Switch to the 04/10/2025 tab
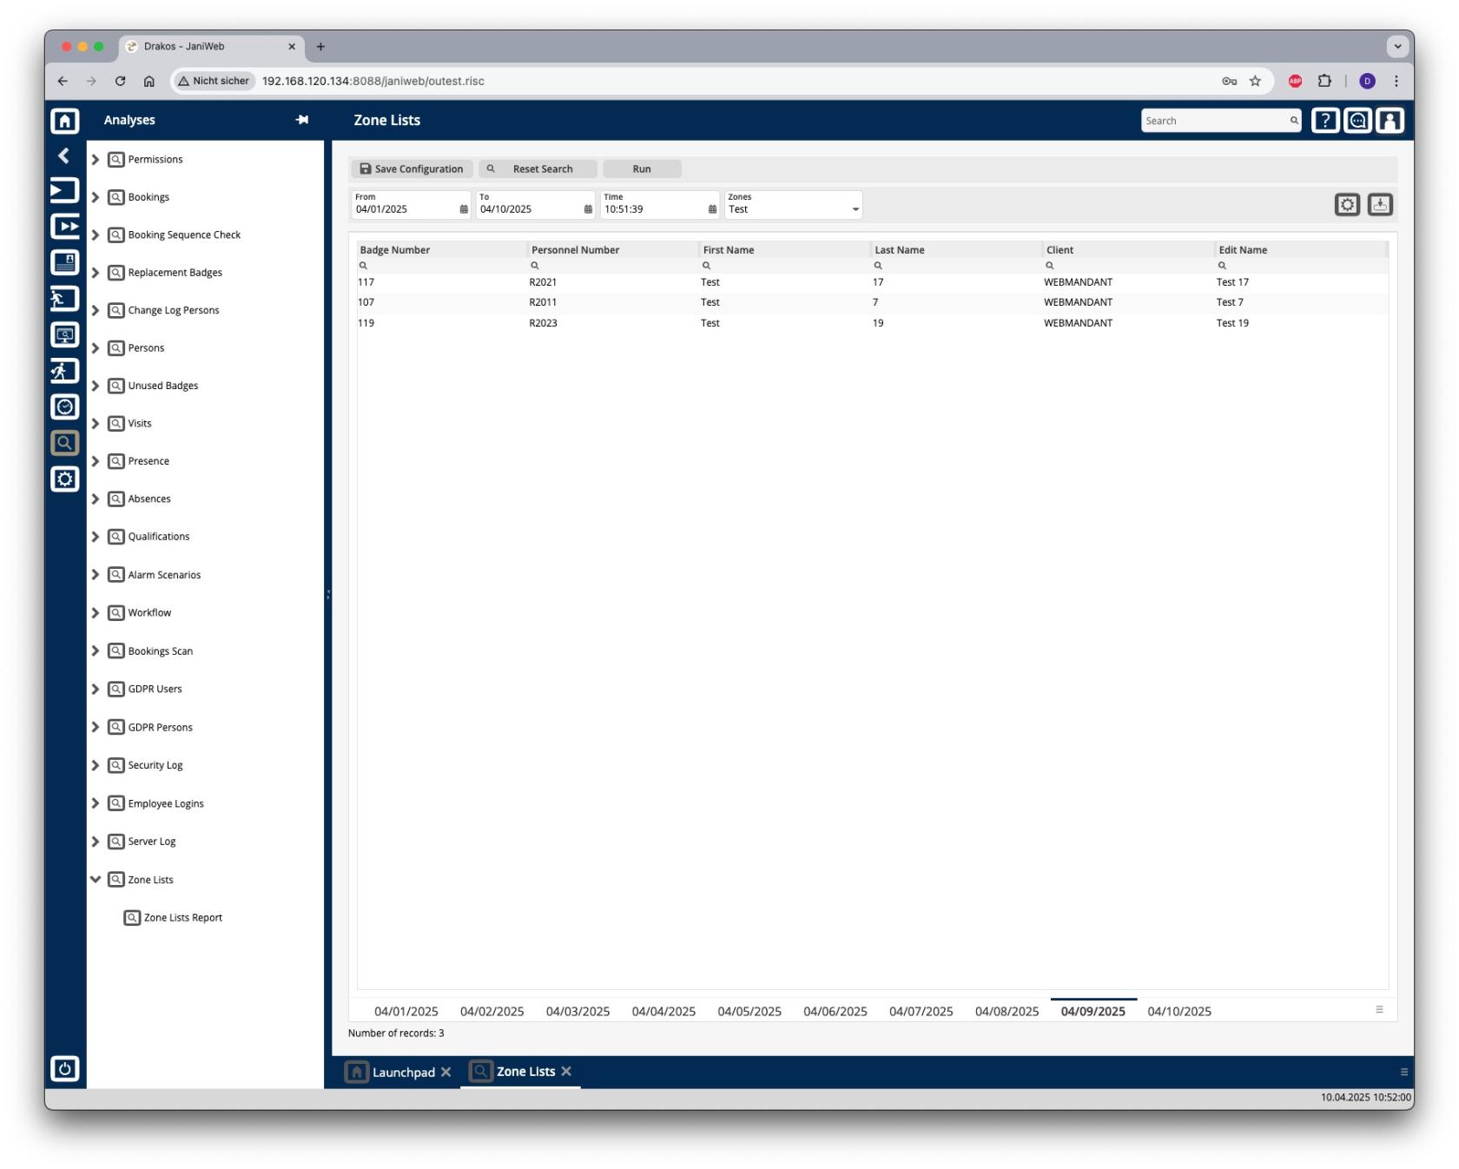Screen dimensions: 1459x1169 (x=1179, y=1011)
